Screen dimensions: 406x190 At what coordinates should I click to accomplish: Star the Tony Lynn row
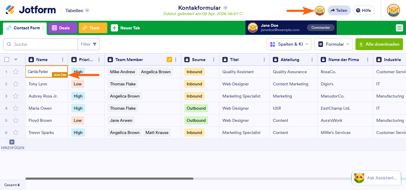click(x=16, y=84)
